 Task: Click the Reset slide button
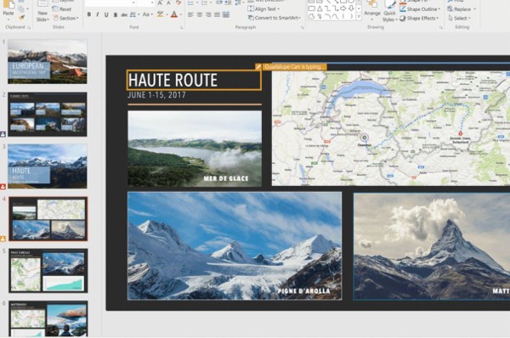[x=62, y=9]
